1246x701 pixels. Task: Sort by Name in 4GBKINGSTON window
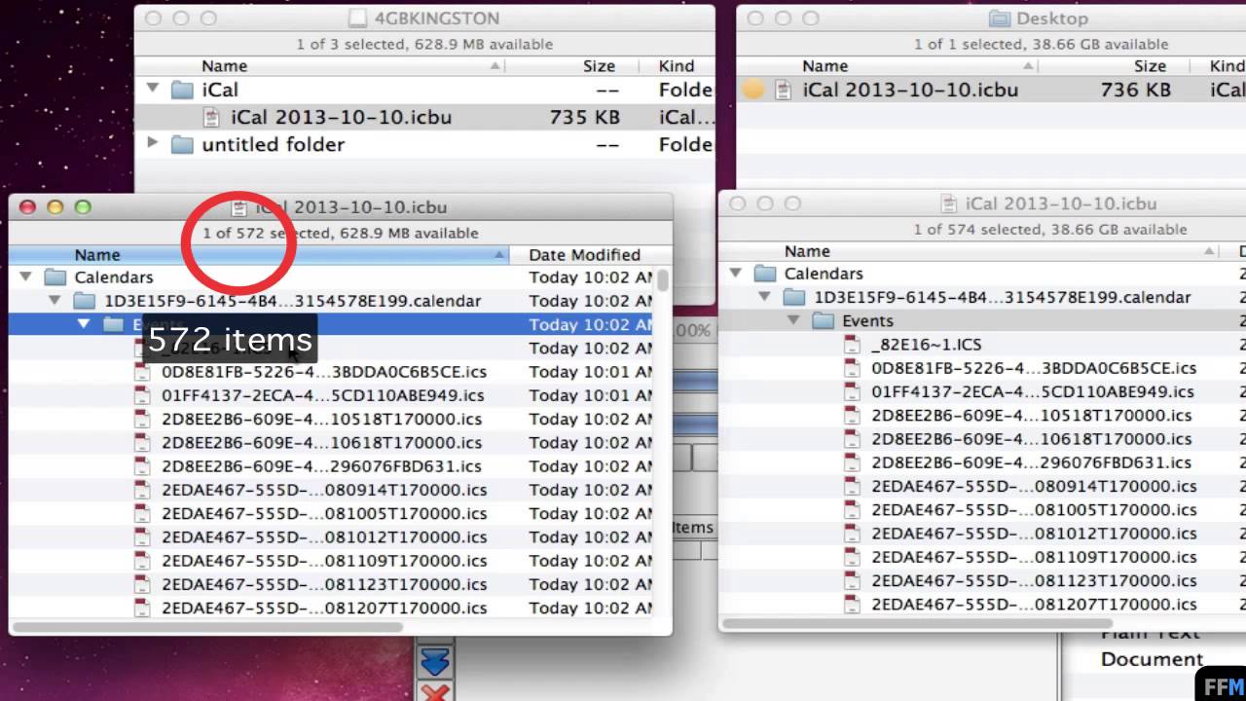point(224,66)
